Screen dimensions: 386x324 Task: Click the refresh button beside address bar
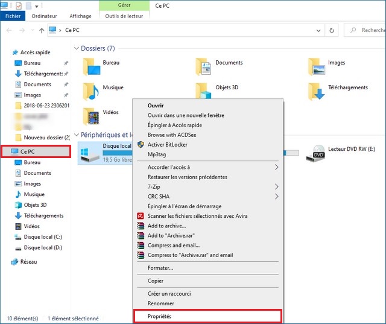point(332,30)
